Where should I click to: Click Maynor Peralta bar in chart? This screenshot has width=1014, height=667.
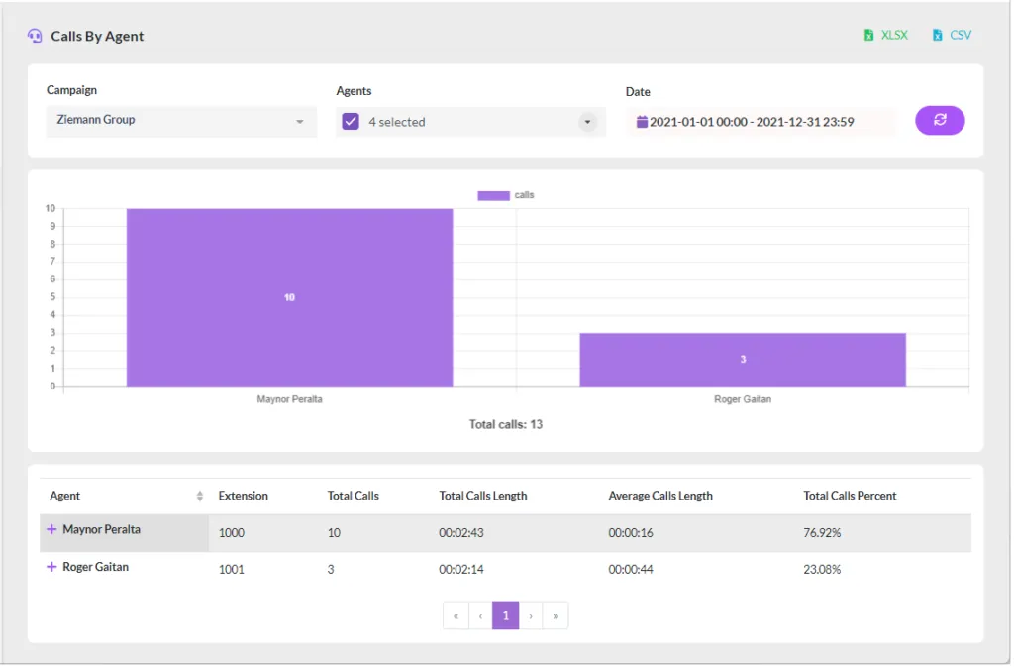[290, 297]
